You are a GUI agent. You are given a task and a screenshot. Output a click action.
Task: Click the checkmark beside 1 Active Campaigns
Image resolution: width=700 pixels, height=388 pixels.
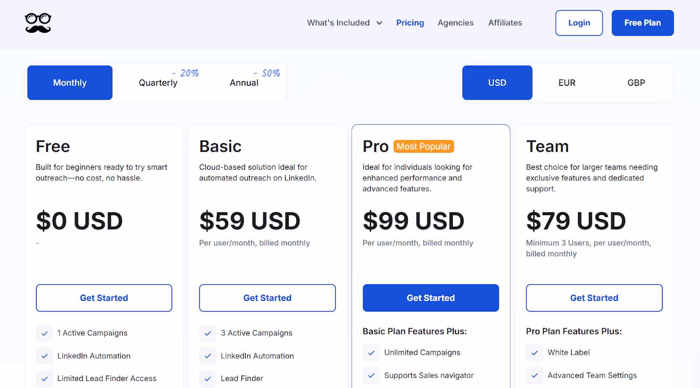coord(44,333)
